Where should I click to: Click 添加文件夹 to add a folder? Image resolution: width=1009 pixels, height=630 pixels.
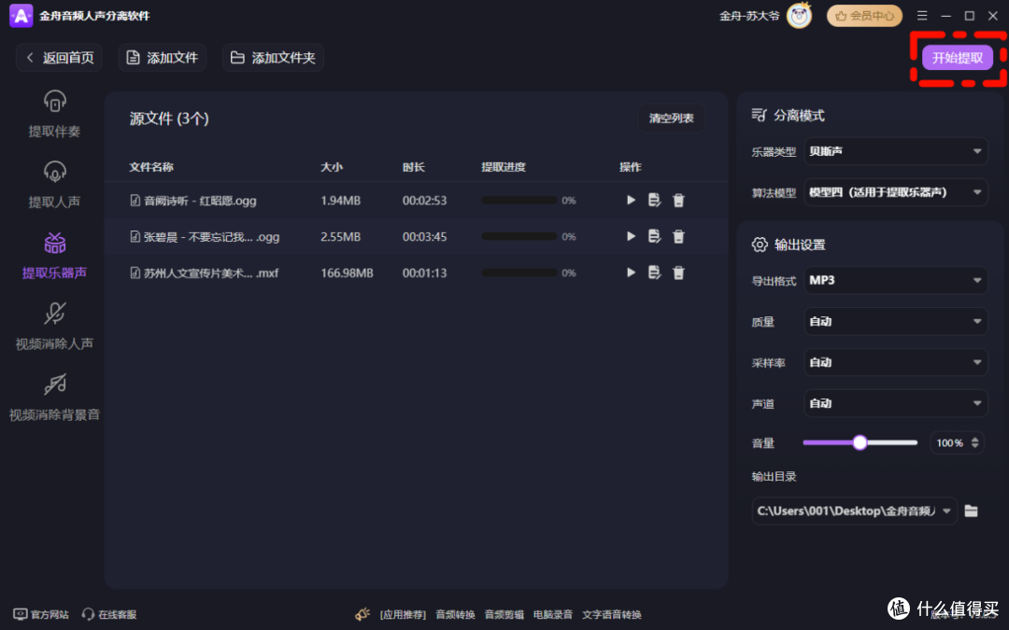coord(273,57)
